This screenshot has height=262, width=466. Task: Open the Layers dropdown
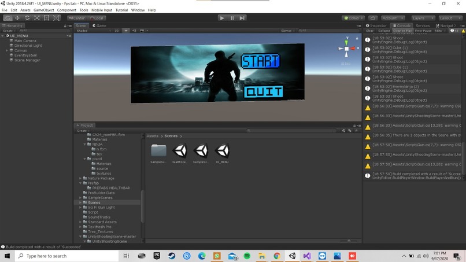tap(423, 18)
